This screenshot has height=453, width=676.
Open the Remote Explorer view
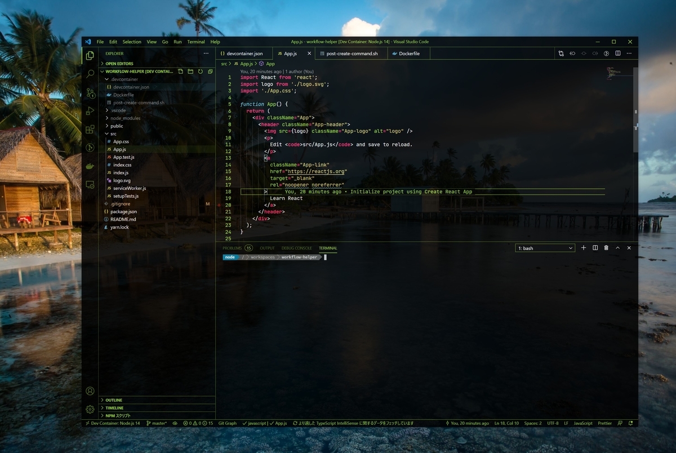pyautogui.click(x=90, y=184)
